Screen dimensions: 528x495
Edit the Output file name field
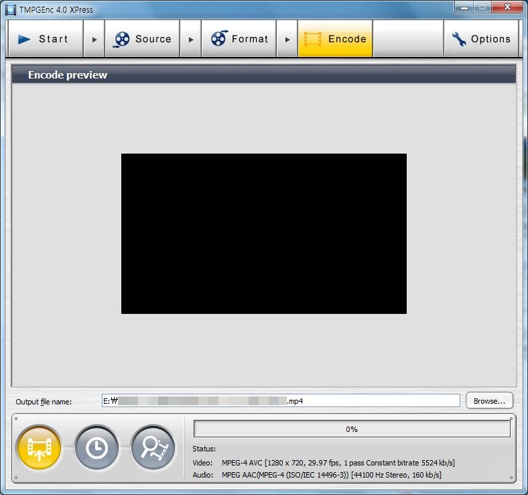(281, 400)
